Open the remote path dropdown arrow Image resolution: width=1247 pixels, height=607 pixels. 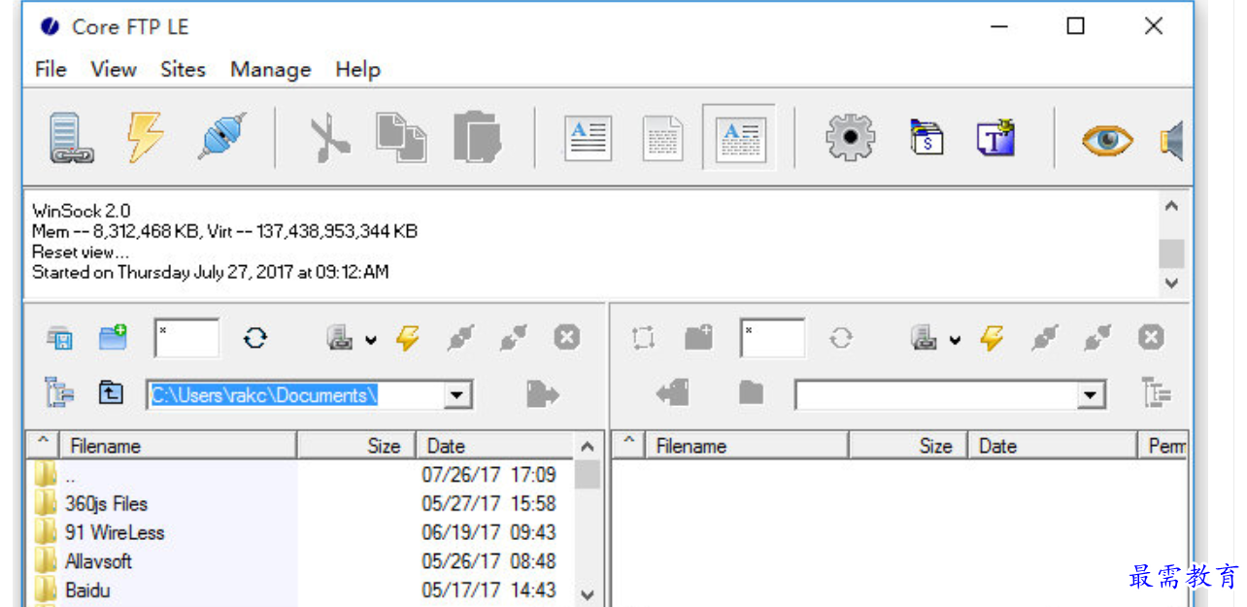tap(1093, 395)
